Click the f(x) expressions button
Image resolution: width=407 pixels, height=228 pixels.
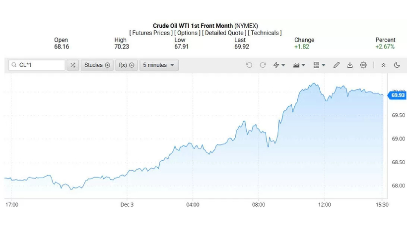[126, 65]
